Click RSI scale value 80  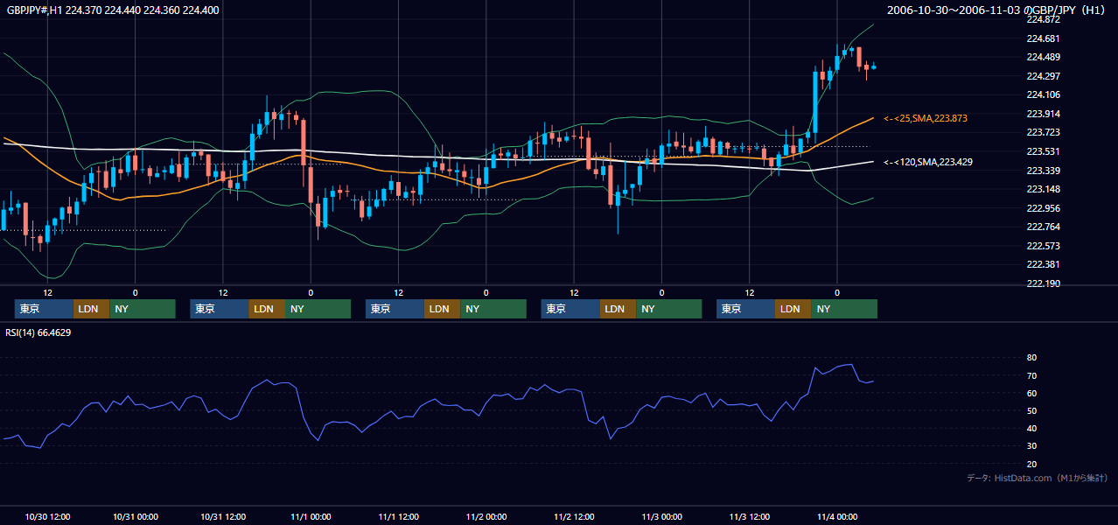pos(1031,358)
